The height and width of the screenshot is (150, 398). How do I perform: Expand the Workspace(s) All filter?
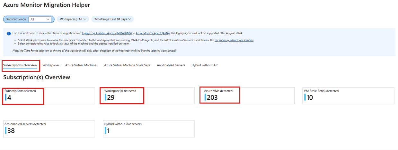[73, 19]
